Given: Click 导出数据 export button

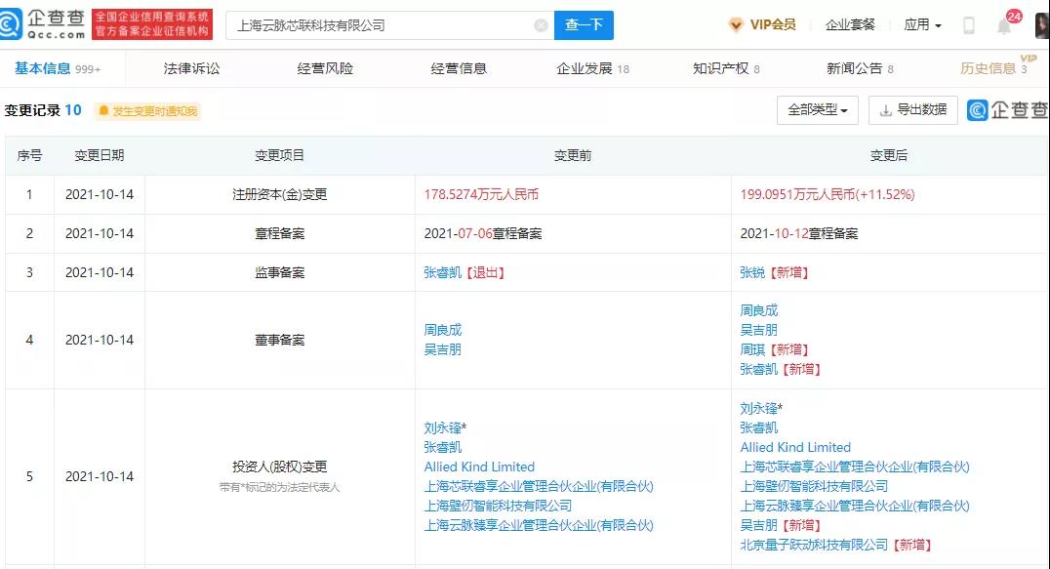Looking at the screenshot, I should click(912, 109).
